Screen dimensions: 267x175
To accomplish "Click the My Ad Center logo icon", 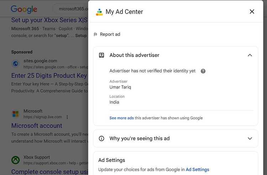I will point(99,12).
